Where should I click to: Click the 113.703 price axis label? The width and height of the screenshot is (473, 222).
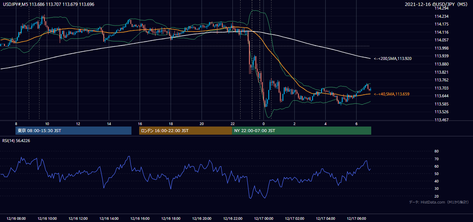click(x=442, y=88)
